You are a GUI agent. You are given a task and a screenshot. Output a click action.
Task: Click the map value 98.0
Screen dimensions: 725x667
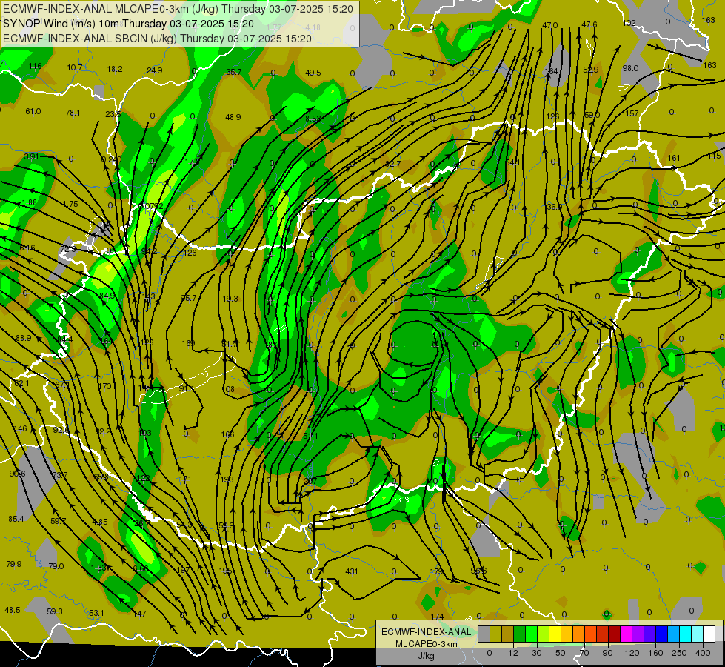(x=630, y=68)
